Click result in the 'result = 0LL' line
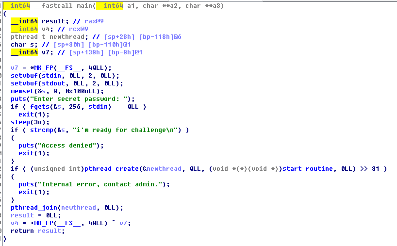Viewport: 397px width, 246px height. [x=22, y=215]
